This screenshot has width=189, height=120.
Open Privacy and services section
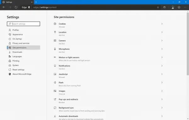pyautogui.click(x=24, y=43)
